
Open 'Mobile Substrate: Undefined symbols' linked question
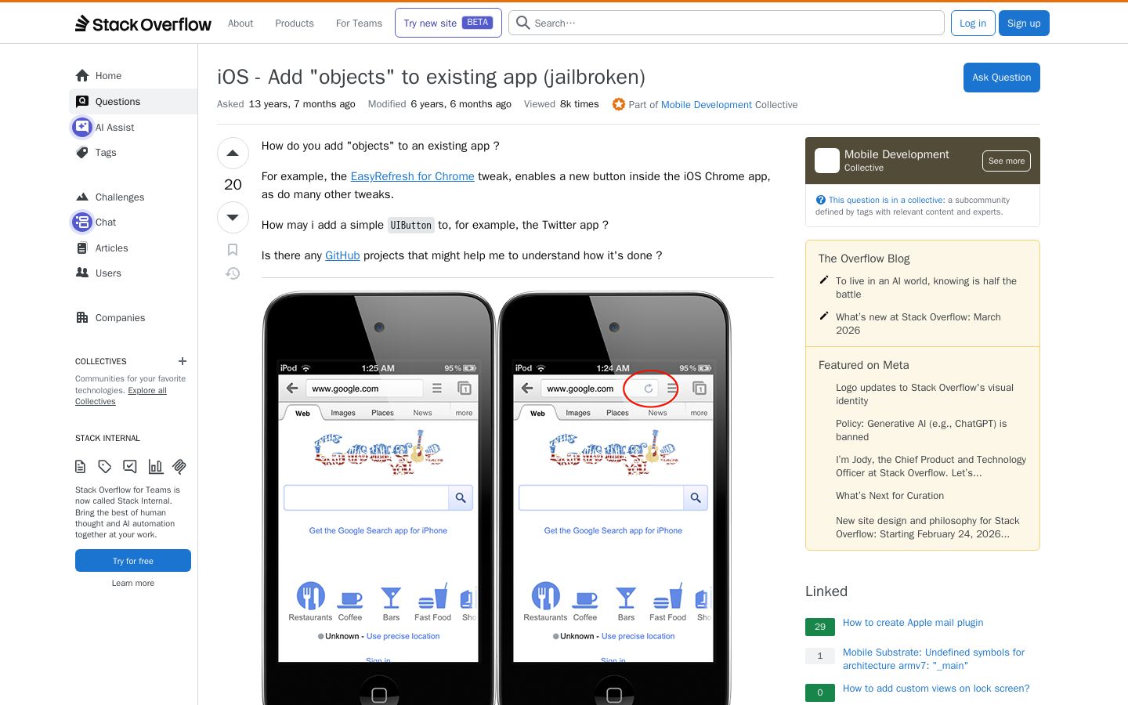pos(934,659)
